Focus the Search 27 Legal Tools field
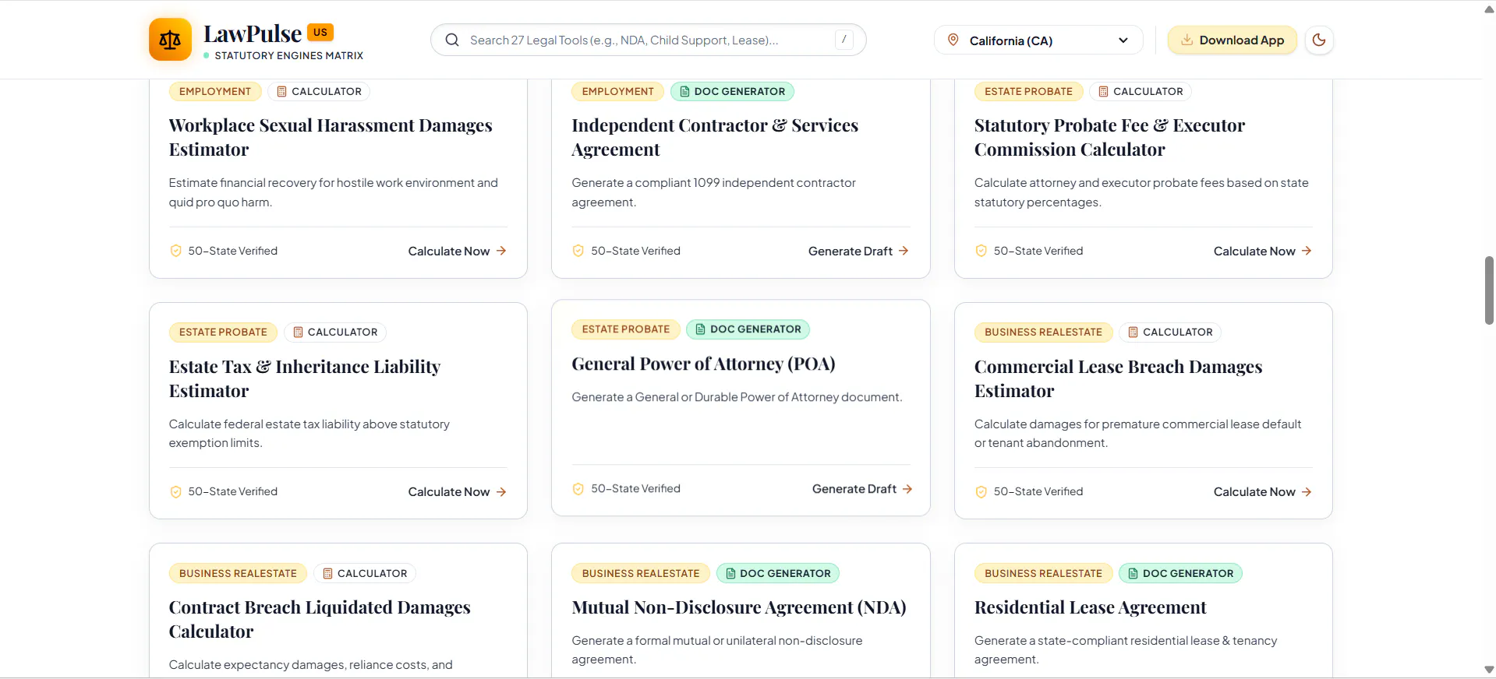1496x679 pixels. click(649, 40)
